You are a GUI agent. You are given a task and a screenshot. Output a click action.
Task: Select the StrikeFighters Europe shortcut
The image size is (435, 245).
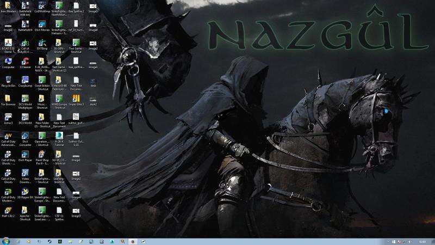point(42,195)
